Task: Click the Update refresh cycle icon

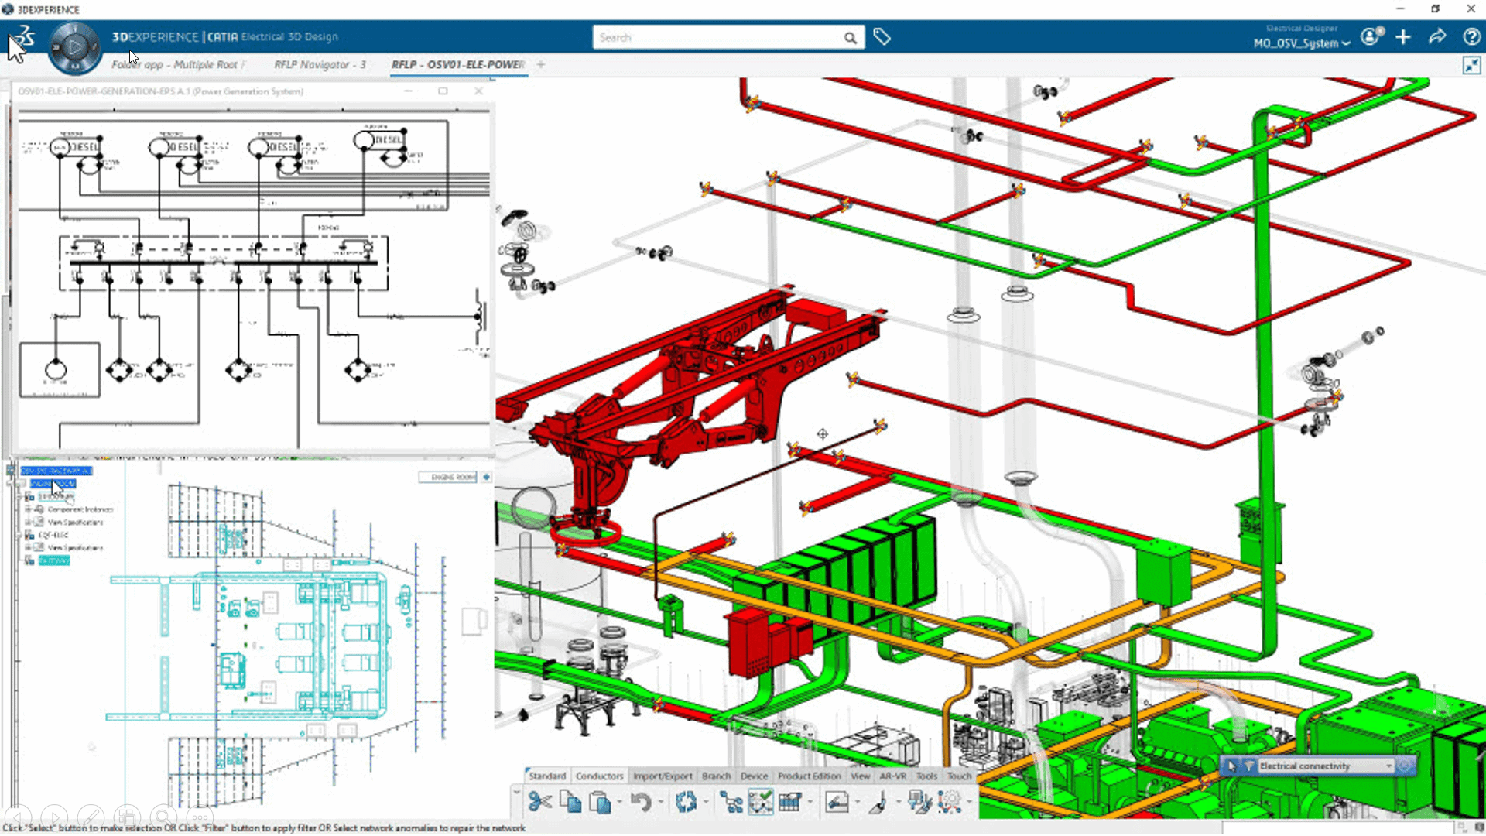Action: pyautogui.click(x=686, y=802)
